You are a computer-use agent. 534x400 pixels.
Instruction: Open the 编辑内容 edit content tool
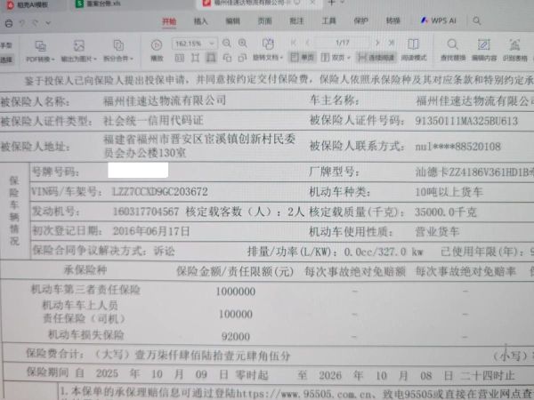tap(484, 51)
